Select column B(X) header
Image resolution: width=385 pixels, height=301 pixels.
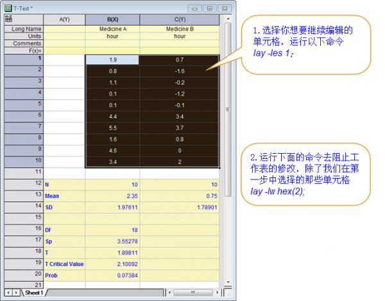point(112,20)
